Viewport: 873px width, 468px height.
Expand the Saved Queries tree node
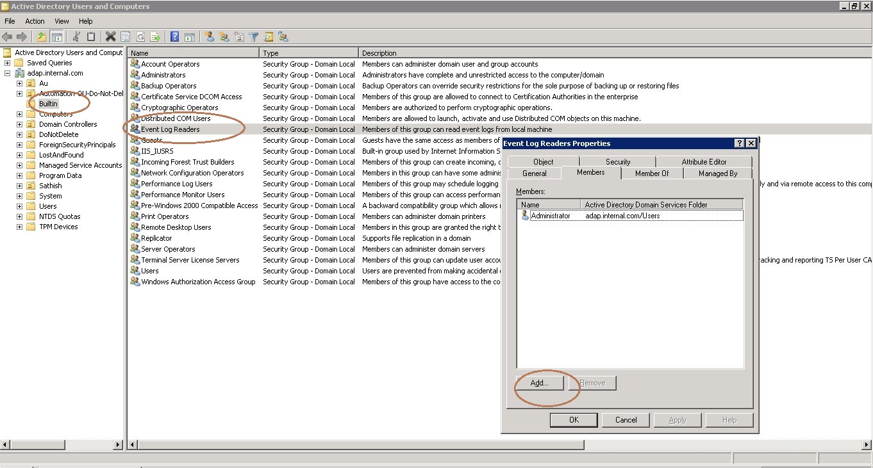click(7, 63)
